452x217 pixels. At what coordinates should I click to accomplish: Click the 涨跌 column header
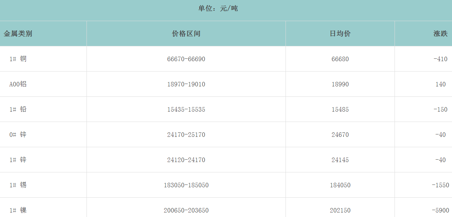(x=440, y=34)
